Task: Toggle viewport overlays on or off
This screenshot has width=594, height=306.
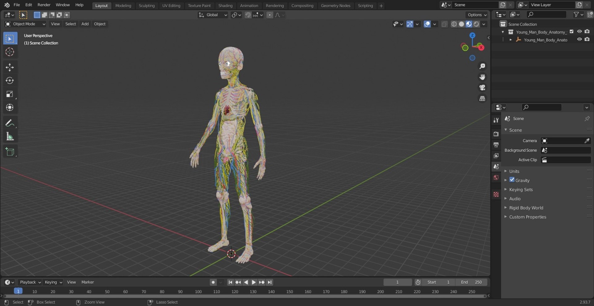Action: 427,24
